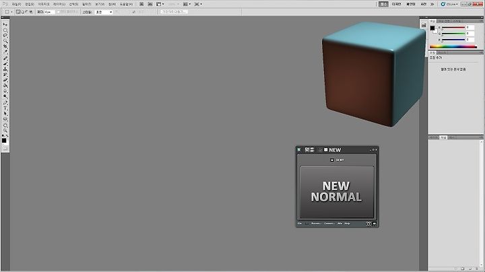This screenshot has width=485, height=272.
Task: Reset to default foreground and background colors
Action: (3, 135)
